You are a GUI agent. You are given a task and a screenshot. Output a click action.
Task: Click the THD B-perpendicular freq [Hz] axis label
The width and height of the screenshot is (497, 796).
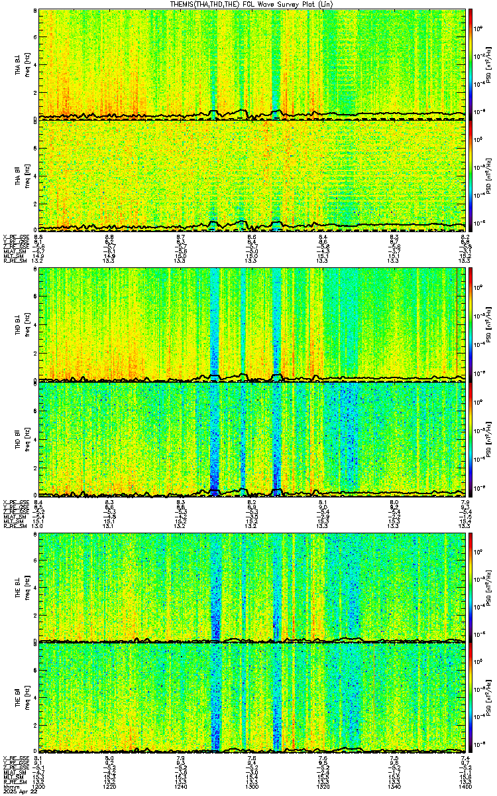[27, 325]
